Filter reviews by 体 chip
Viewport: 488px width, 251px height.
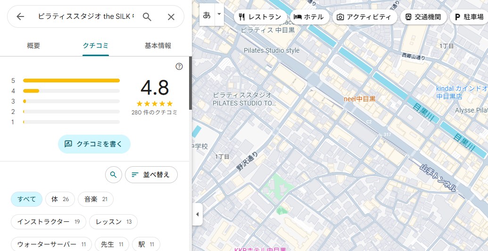(x=60, y=199)
